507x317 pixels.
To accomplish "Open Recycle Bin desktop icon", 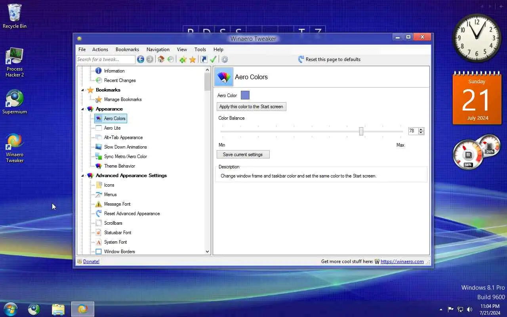I will tap(15, 16).
